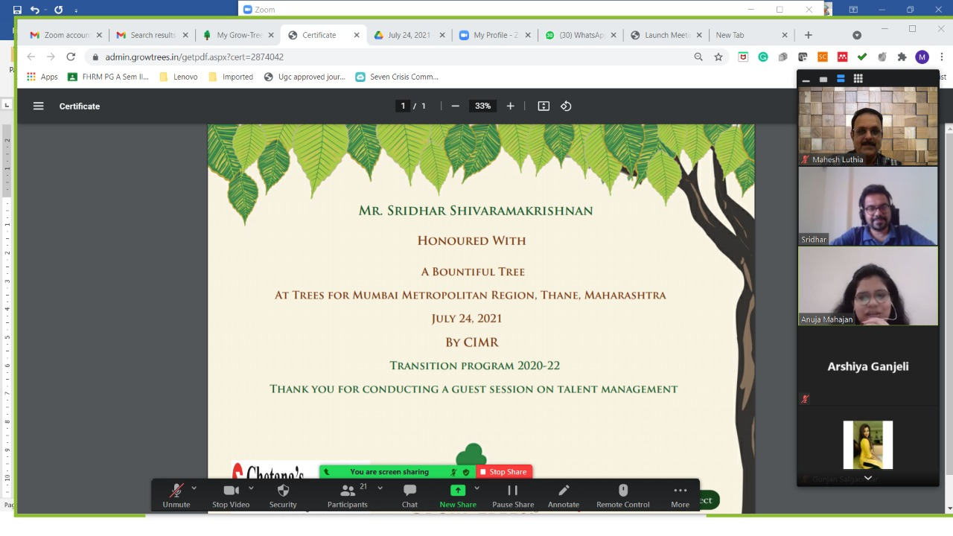Pause the screen share
Viewport: 953px width, 536px height.
[512, 495]
